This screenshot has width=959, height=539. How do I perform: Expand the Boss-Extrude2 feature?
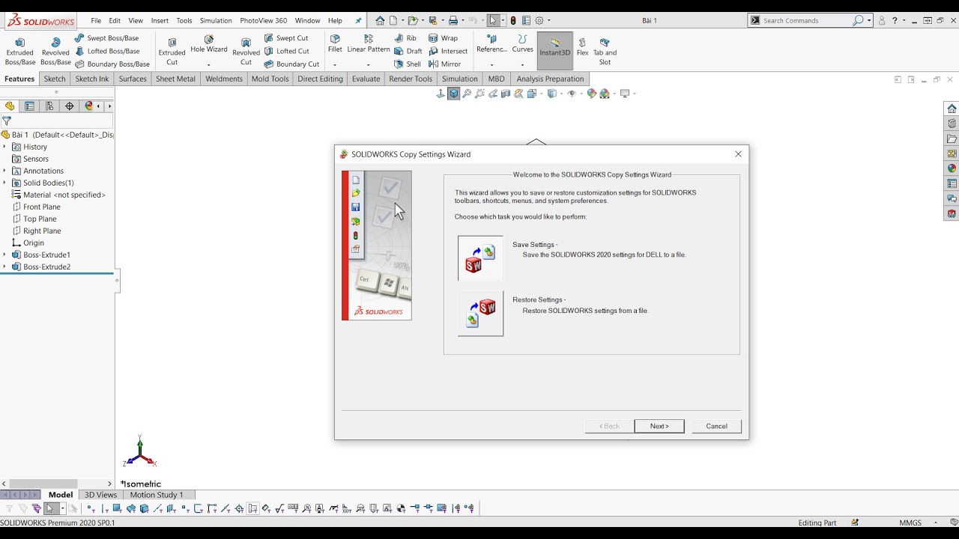(x=4, y=267)
